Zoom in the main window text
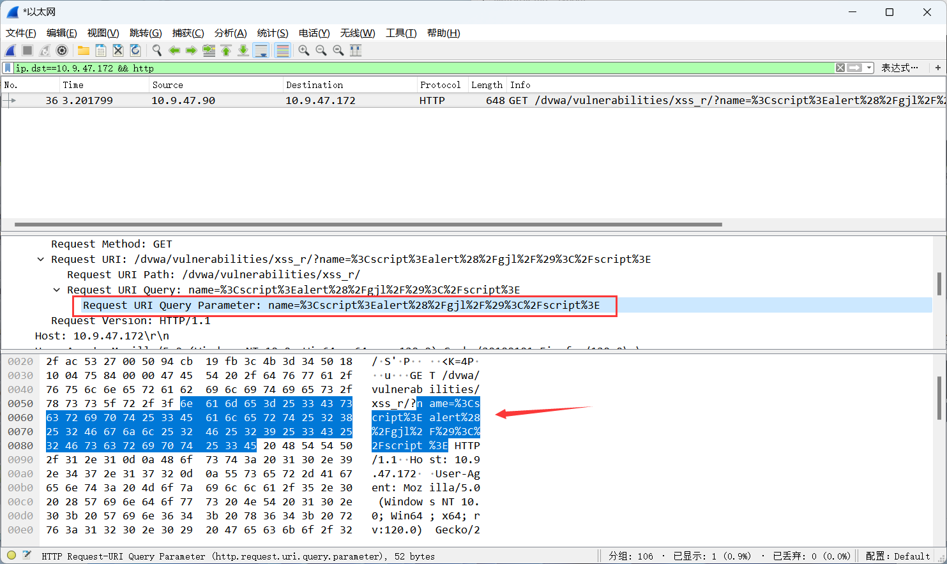This screenshot has height=564, width=947. coord(304,50)
